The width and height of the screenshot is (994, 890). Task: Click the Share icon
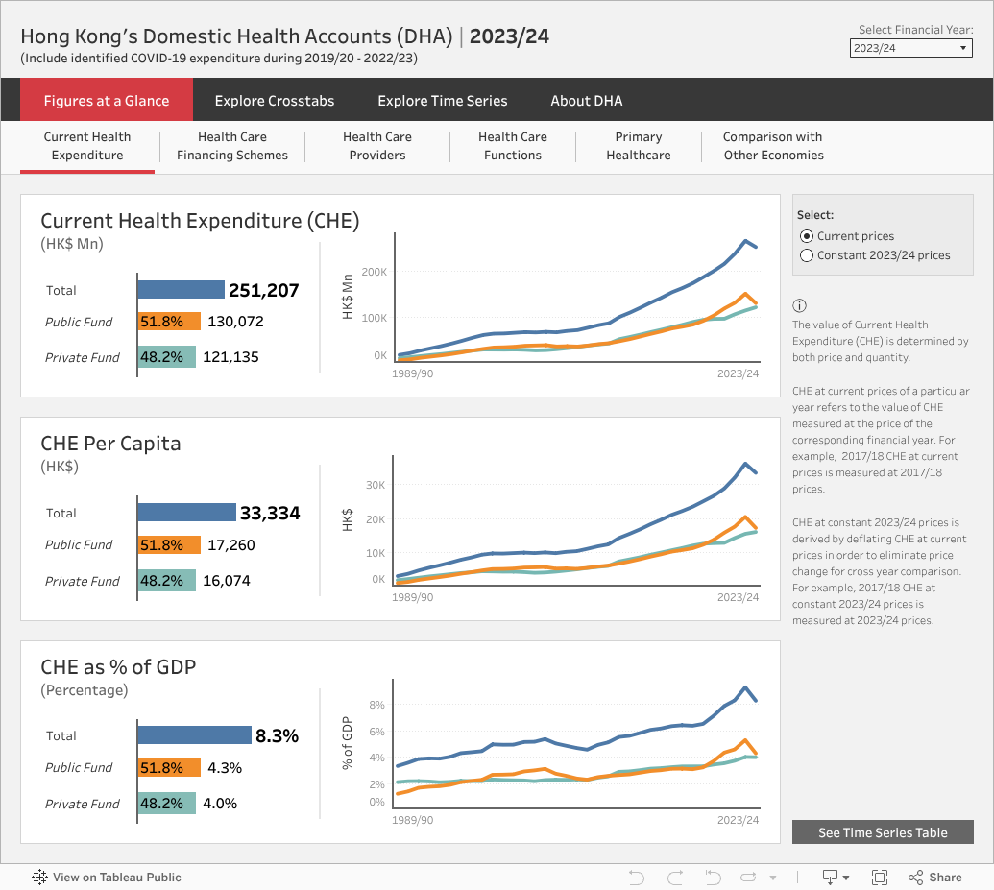pos(934,877)
